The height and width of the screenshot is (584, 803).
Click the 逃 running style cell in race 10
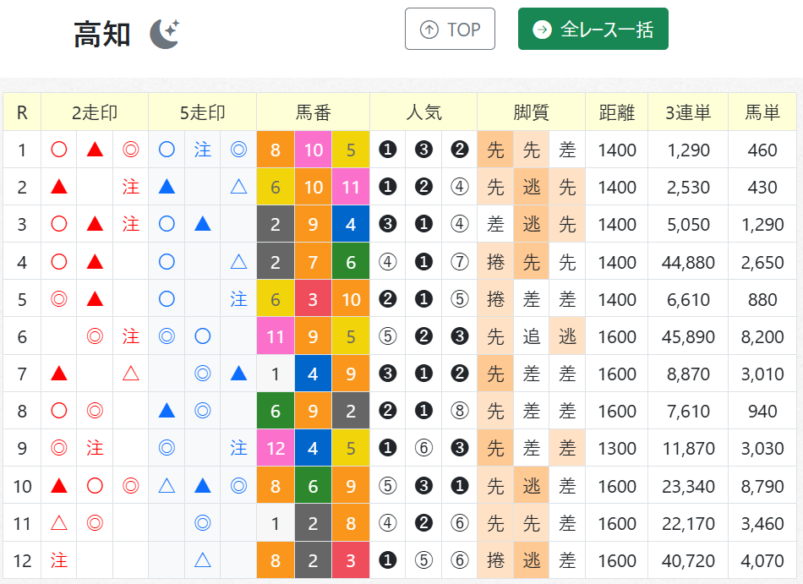coord(531,486)
